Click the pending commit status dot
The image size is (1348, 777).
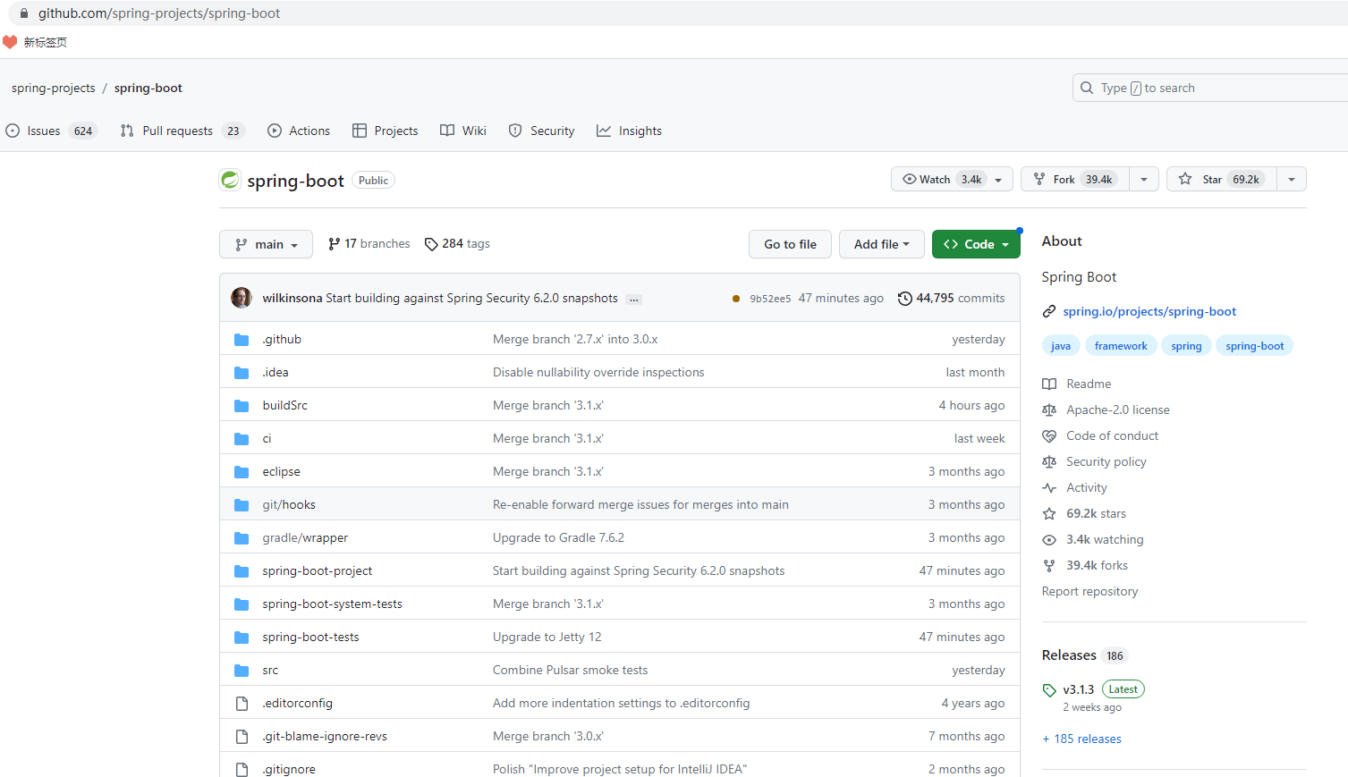[736, 299]
